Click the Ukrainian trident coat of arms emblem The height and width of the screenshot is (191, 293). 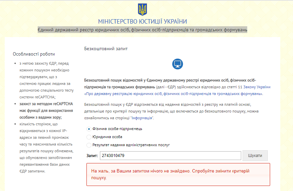point(143,9)
